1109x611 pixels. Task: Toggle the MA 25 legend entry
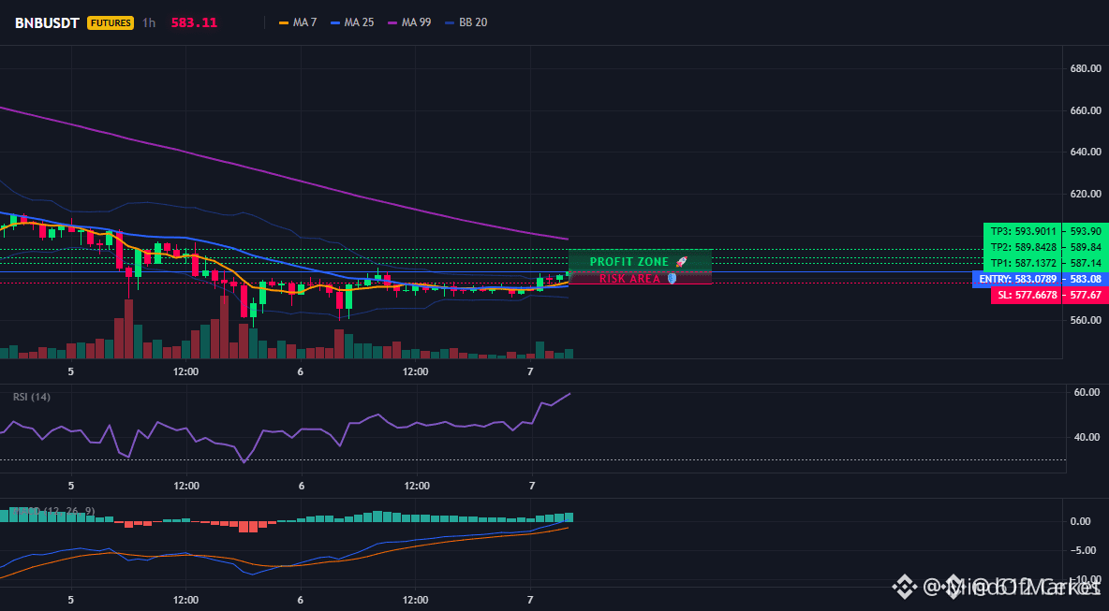[352, 22]
